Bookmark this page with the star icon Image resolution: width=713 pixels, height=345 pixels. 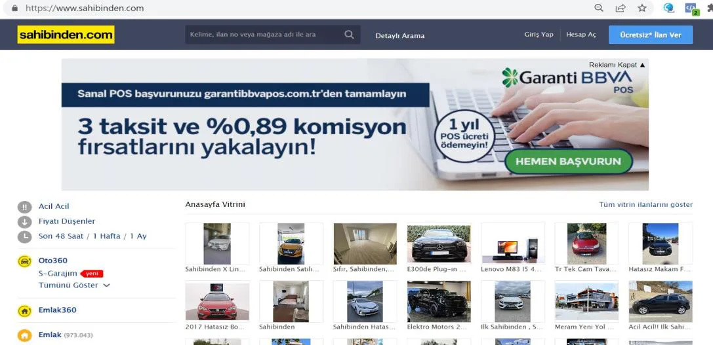[642, 8]
